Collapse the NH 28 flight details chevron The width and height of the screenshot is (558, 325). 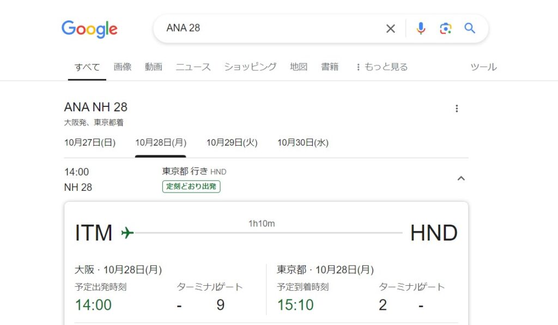coord(461,178)
